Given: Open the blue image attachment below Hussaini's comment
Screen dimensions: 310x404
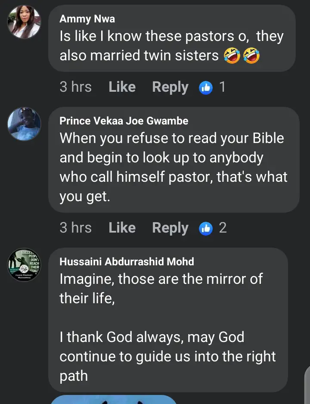Looking at the screenshot, I should coord(114,400).
